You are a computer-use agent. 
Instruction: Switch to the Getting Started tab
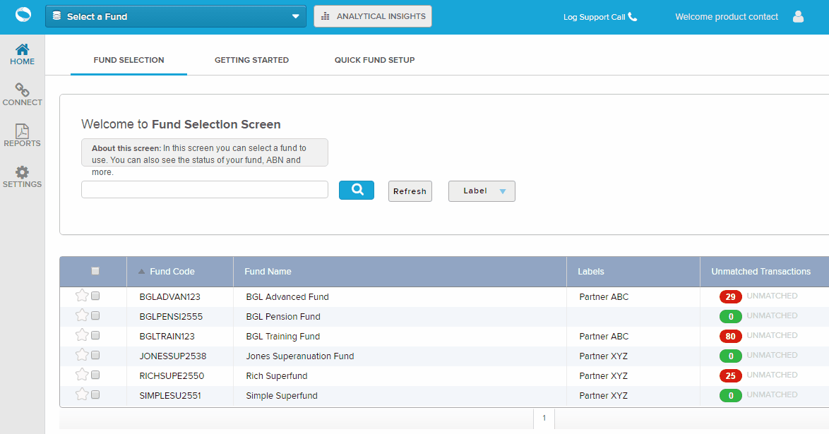click(x=251, y=60)
